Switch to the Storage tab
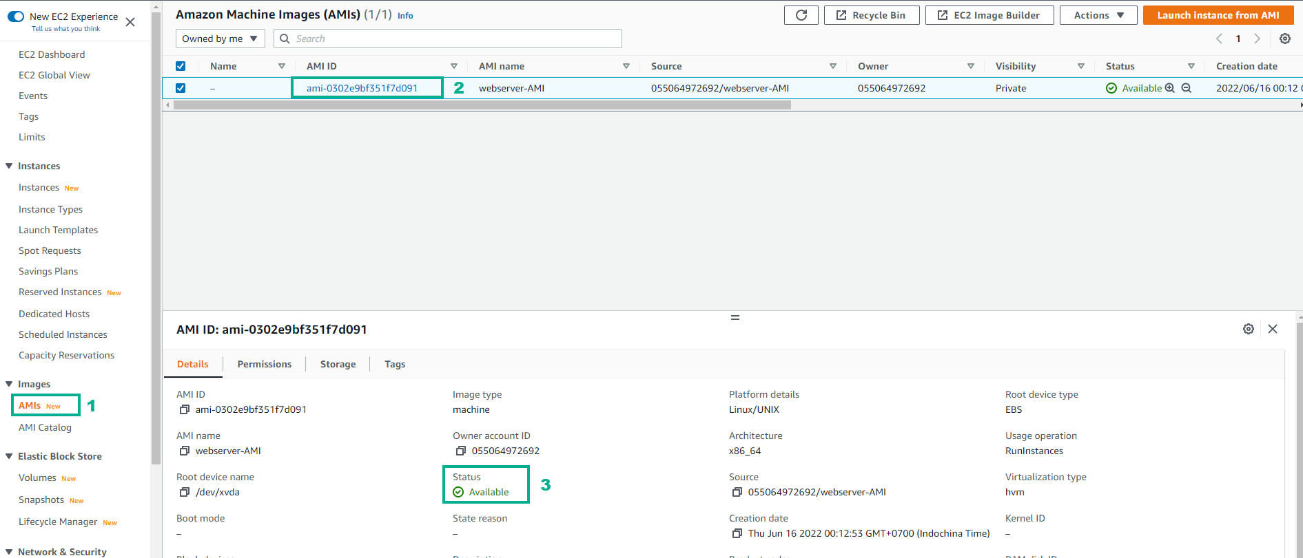This screenshot has height=558, width=1303. (338, 364)
